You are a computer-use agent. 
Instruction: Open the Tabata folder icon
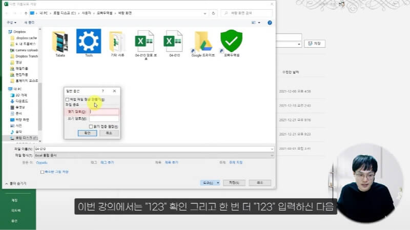[x=60, y=42]
